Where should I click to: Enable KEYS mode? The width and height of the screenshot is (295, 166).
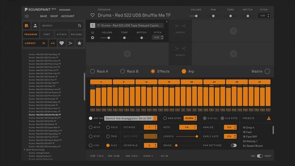tap(90, 127)
